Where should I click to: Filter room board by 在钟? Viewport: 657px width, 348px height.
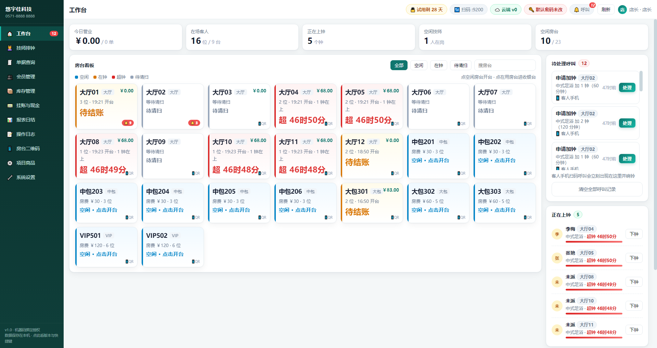click(x=439, y=65)
